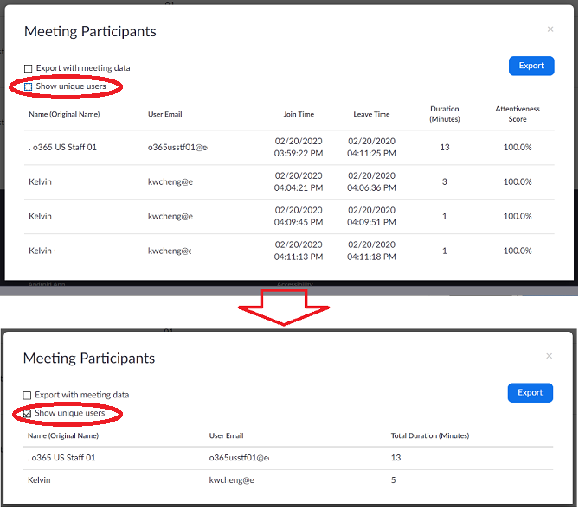Screen dimensions: 579x508
Task: Check 'Export with meeting data' in upper dialog
Action: coord(28,68)
